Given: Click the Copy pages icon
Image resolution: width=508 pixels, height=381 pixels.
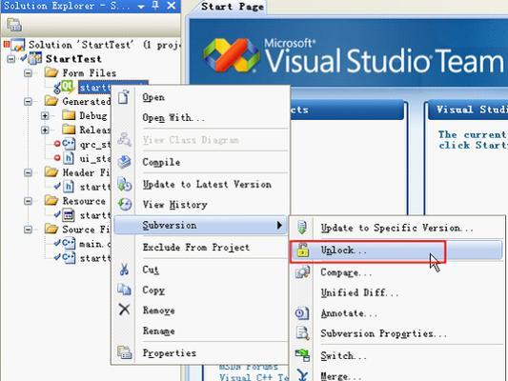Looking at the screenshot, I should pos(125,290).
